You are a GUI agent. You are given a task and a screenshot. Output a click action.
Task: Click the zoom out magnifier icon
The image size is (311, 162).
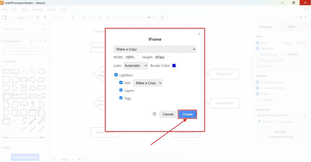45,18
